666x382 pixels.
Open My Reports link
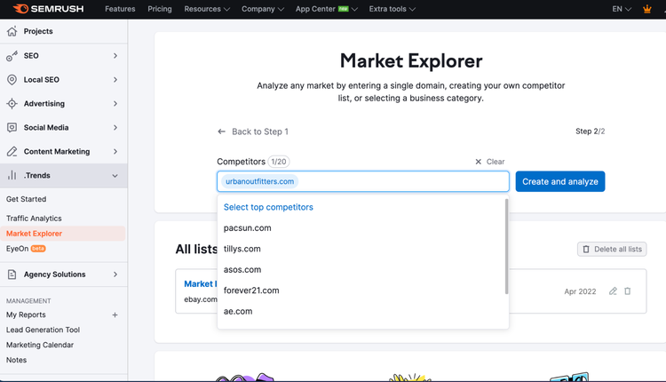(26, 314)
